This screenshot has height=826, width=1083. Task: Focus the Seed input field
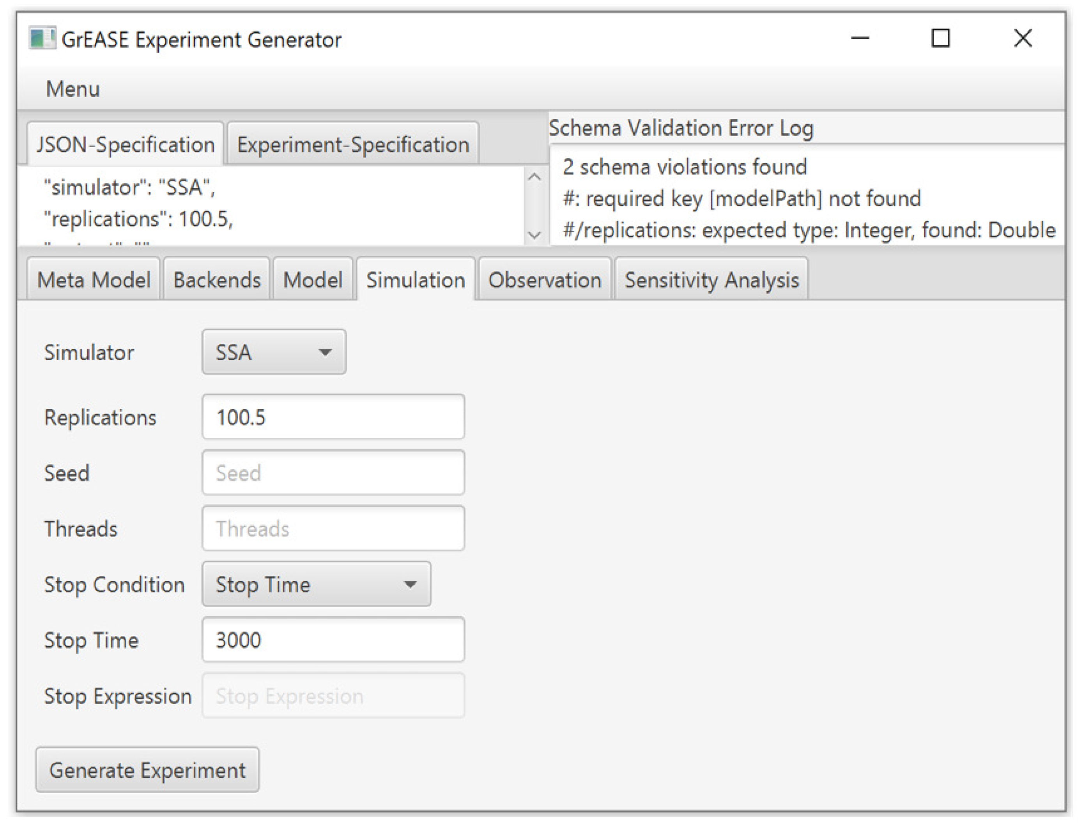[333, 472]
